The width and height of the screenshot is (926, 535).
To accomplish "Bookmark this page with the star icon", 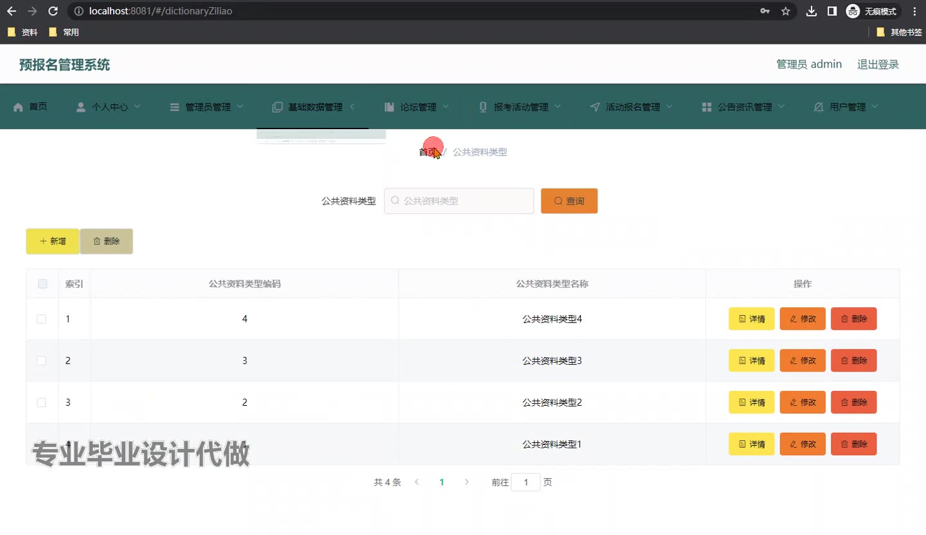I will point(785,11).
